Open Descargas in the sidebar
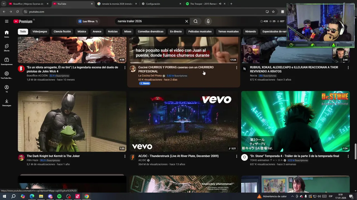Screen dimensions: 357x200 pos(7,102)
